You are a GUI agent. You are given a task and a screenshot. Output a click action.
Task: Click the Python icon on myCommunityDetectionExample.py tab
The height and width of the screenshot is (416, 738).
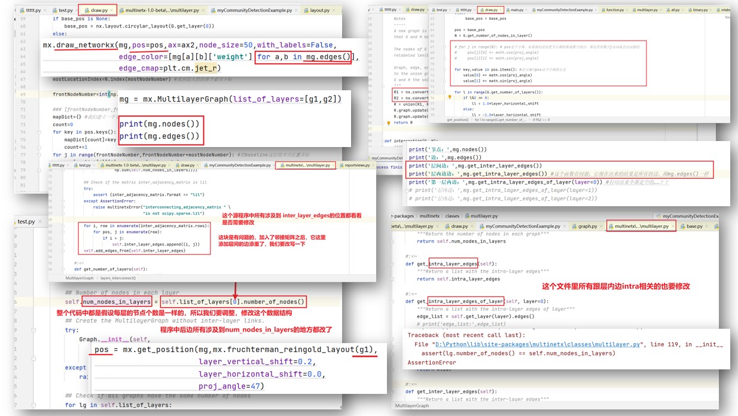214,10
